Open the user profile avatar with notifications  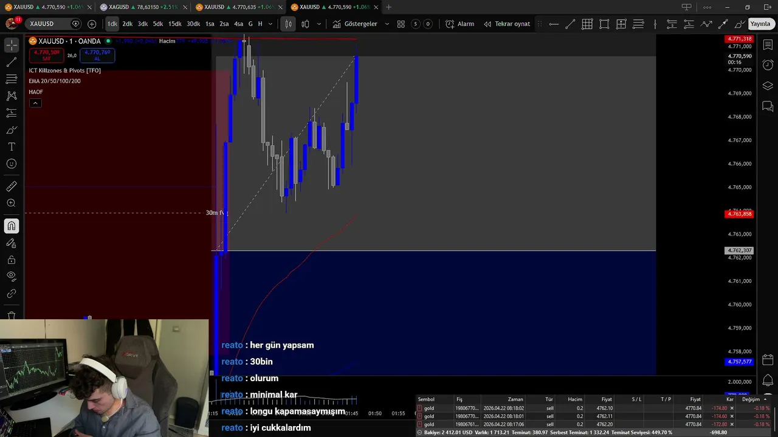point(12,24)
